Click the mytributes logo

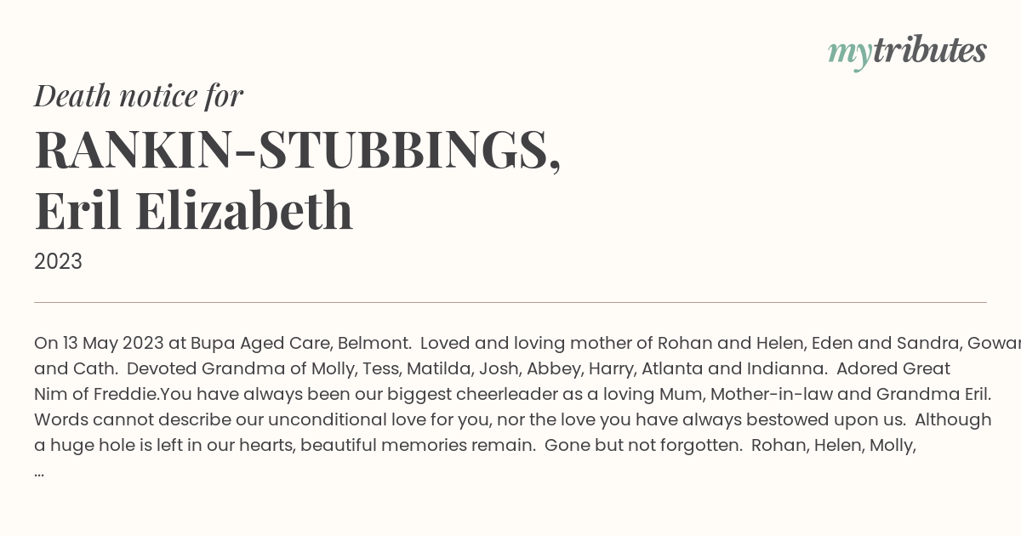click(907, 52)
